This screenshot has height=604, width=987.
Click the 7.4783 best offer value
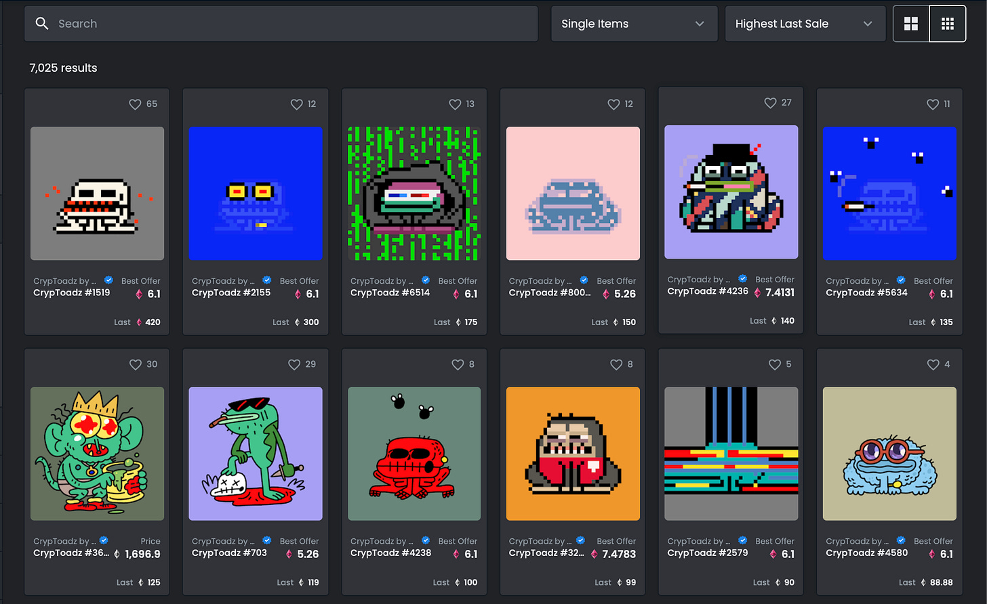[619, 554]
